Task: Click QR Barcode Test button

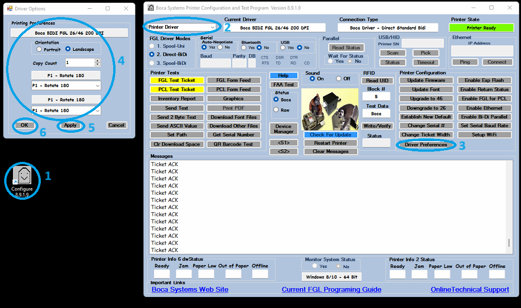Action: click(233, 144)
